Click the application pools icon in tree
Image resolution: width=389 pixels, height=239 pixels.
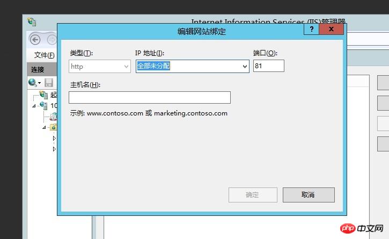click(x=54, y=117)
